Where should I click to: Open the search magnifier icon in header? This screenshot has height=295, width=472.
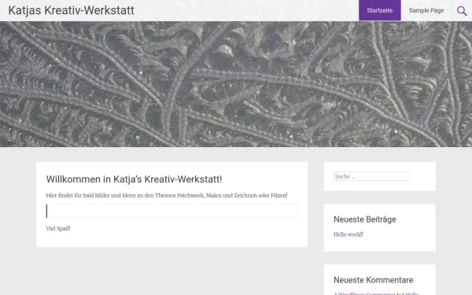click(x=462, y=11)
